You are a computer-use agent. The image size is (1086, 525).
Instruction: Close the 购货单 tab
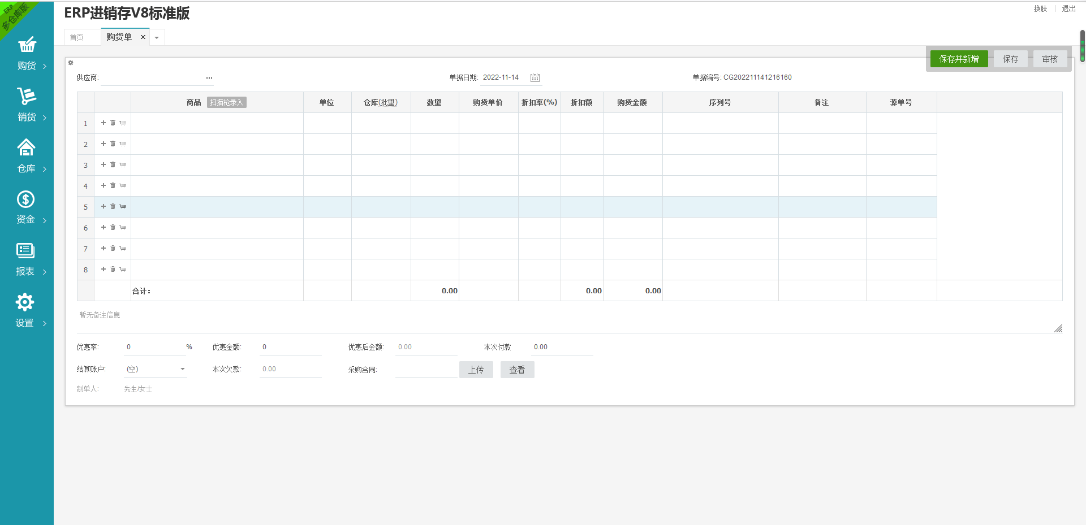143,37
